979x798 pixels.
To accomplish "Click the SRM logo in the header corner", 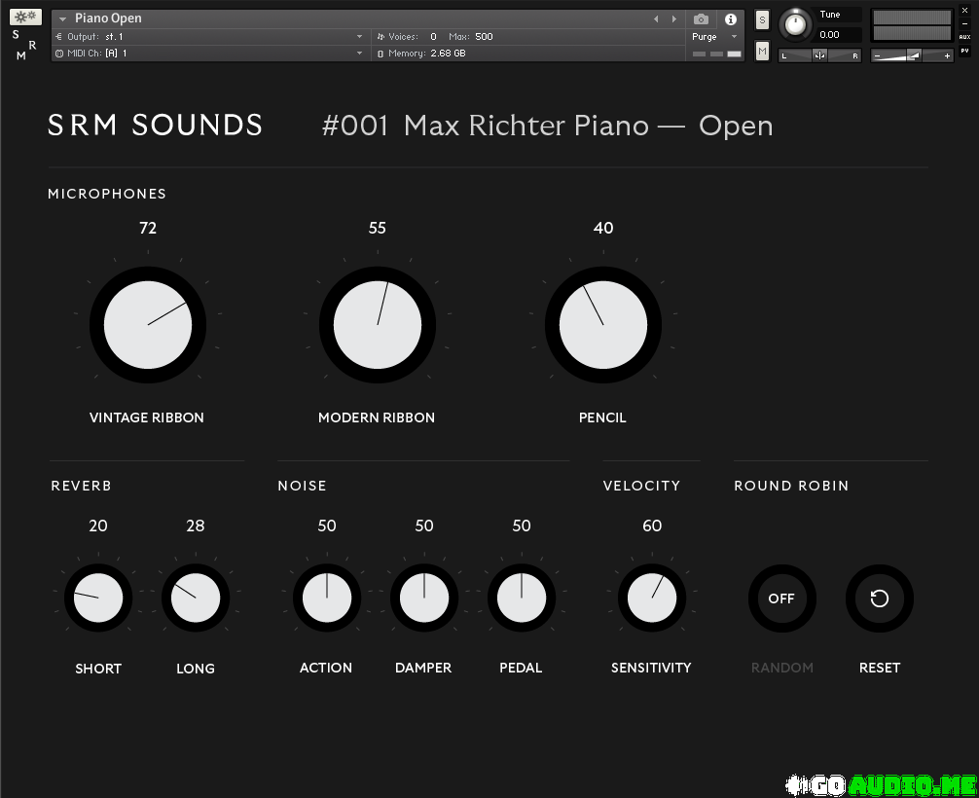I will click(x=23, y=45).
